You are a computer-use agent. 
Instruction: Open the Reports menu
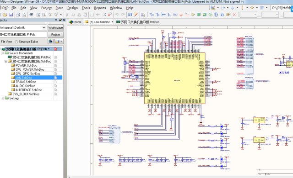click(100, 8)
